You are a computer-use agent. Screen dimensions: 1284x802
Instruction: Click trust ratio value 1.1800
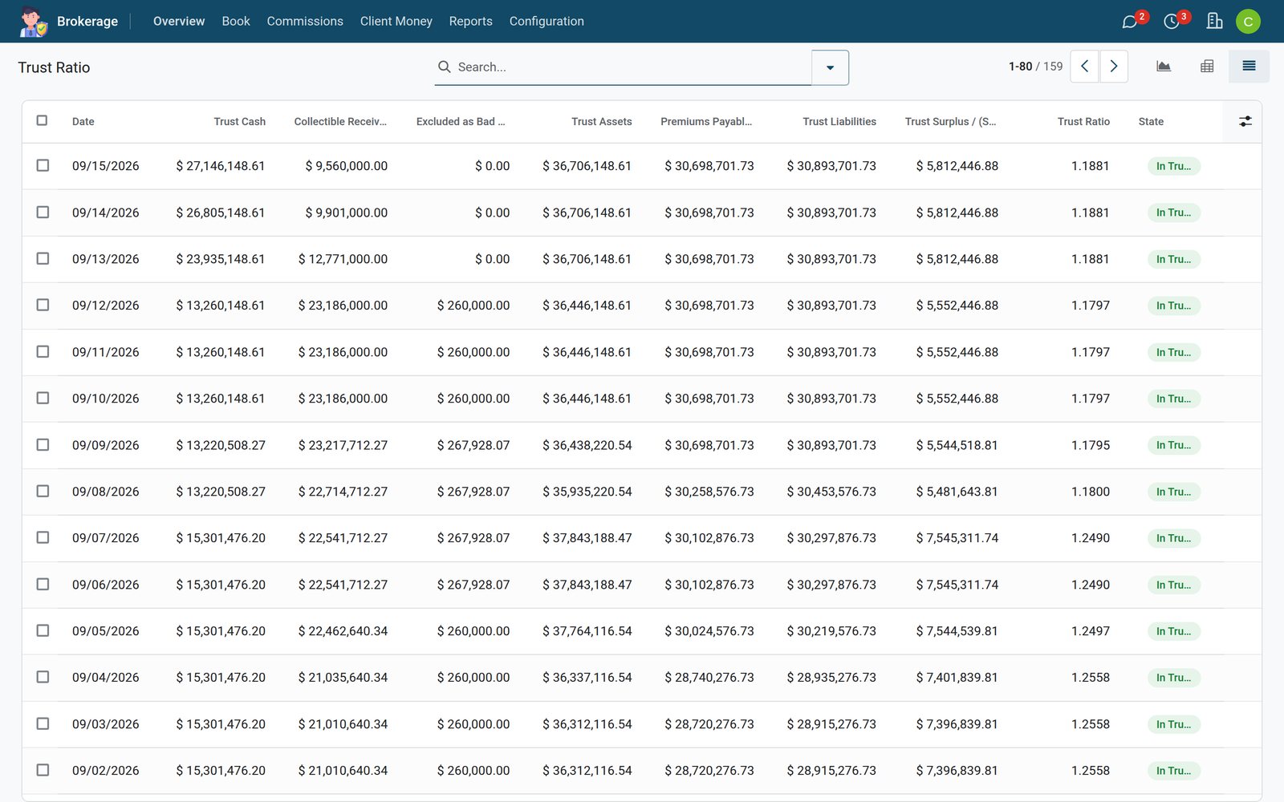tap(1091, 492)
